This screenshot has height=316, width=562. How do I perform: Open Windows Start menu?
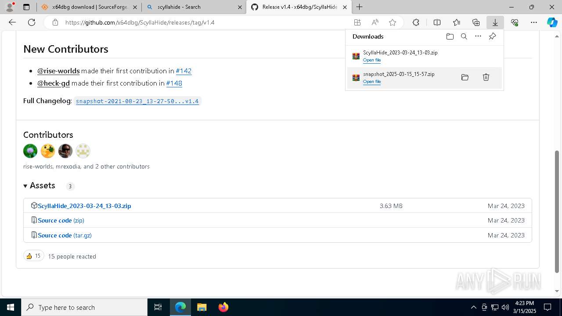[x=11, y=307]
